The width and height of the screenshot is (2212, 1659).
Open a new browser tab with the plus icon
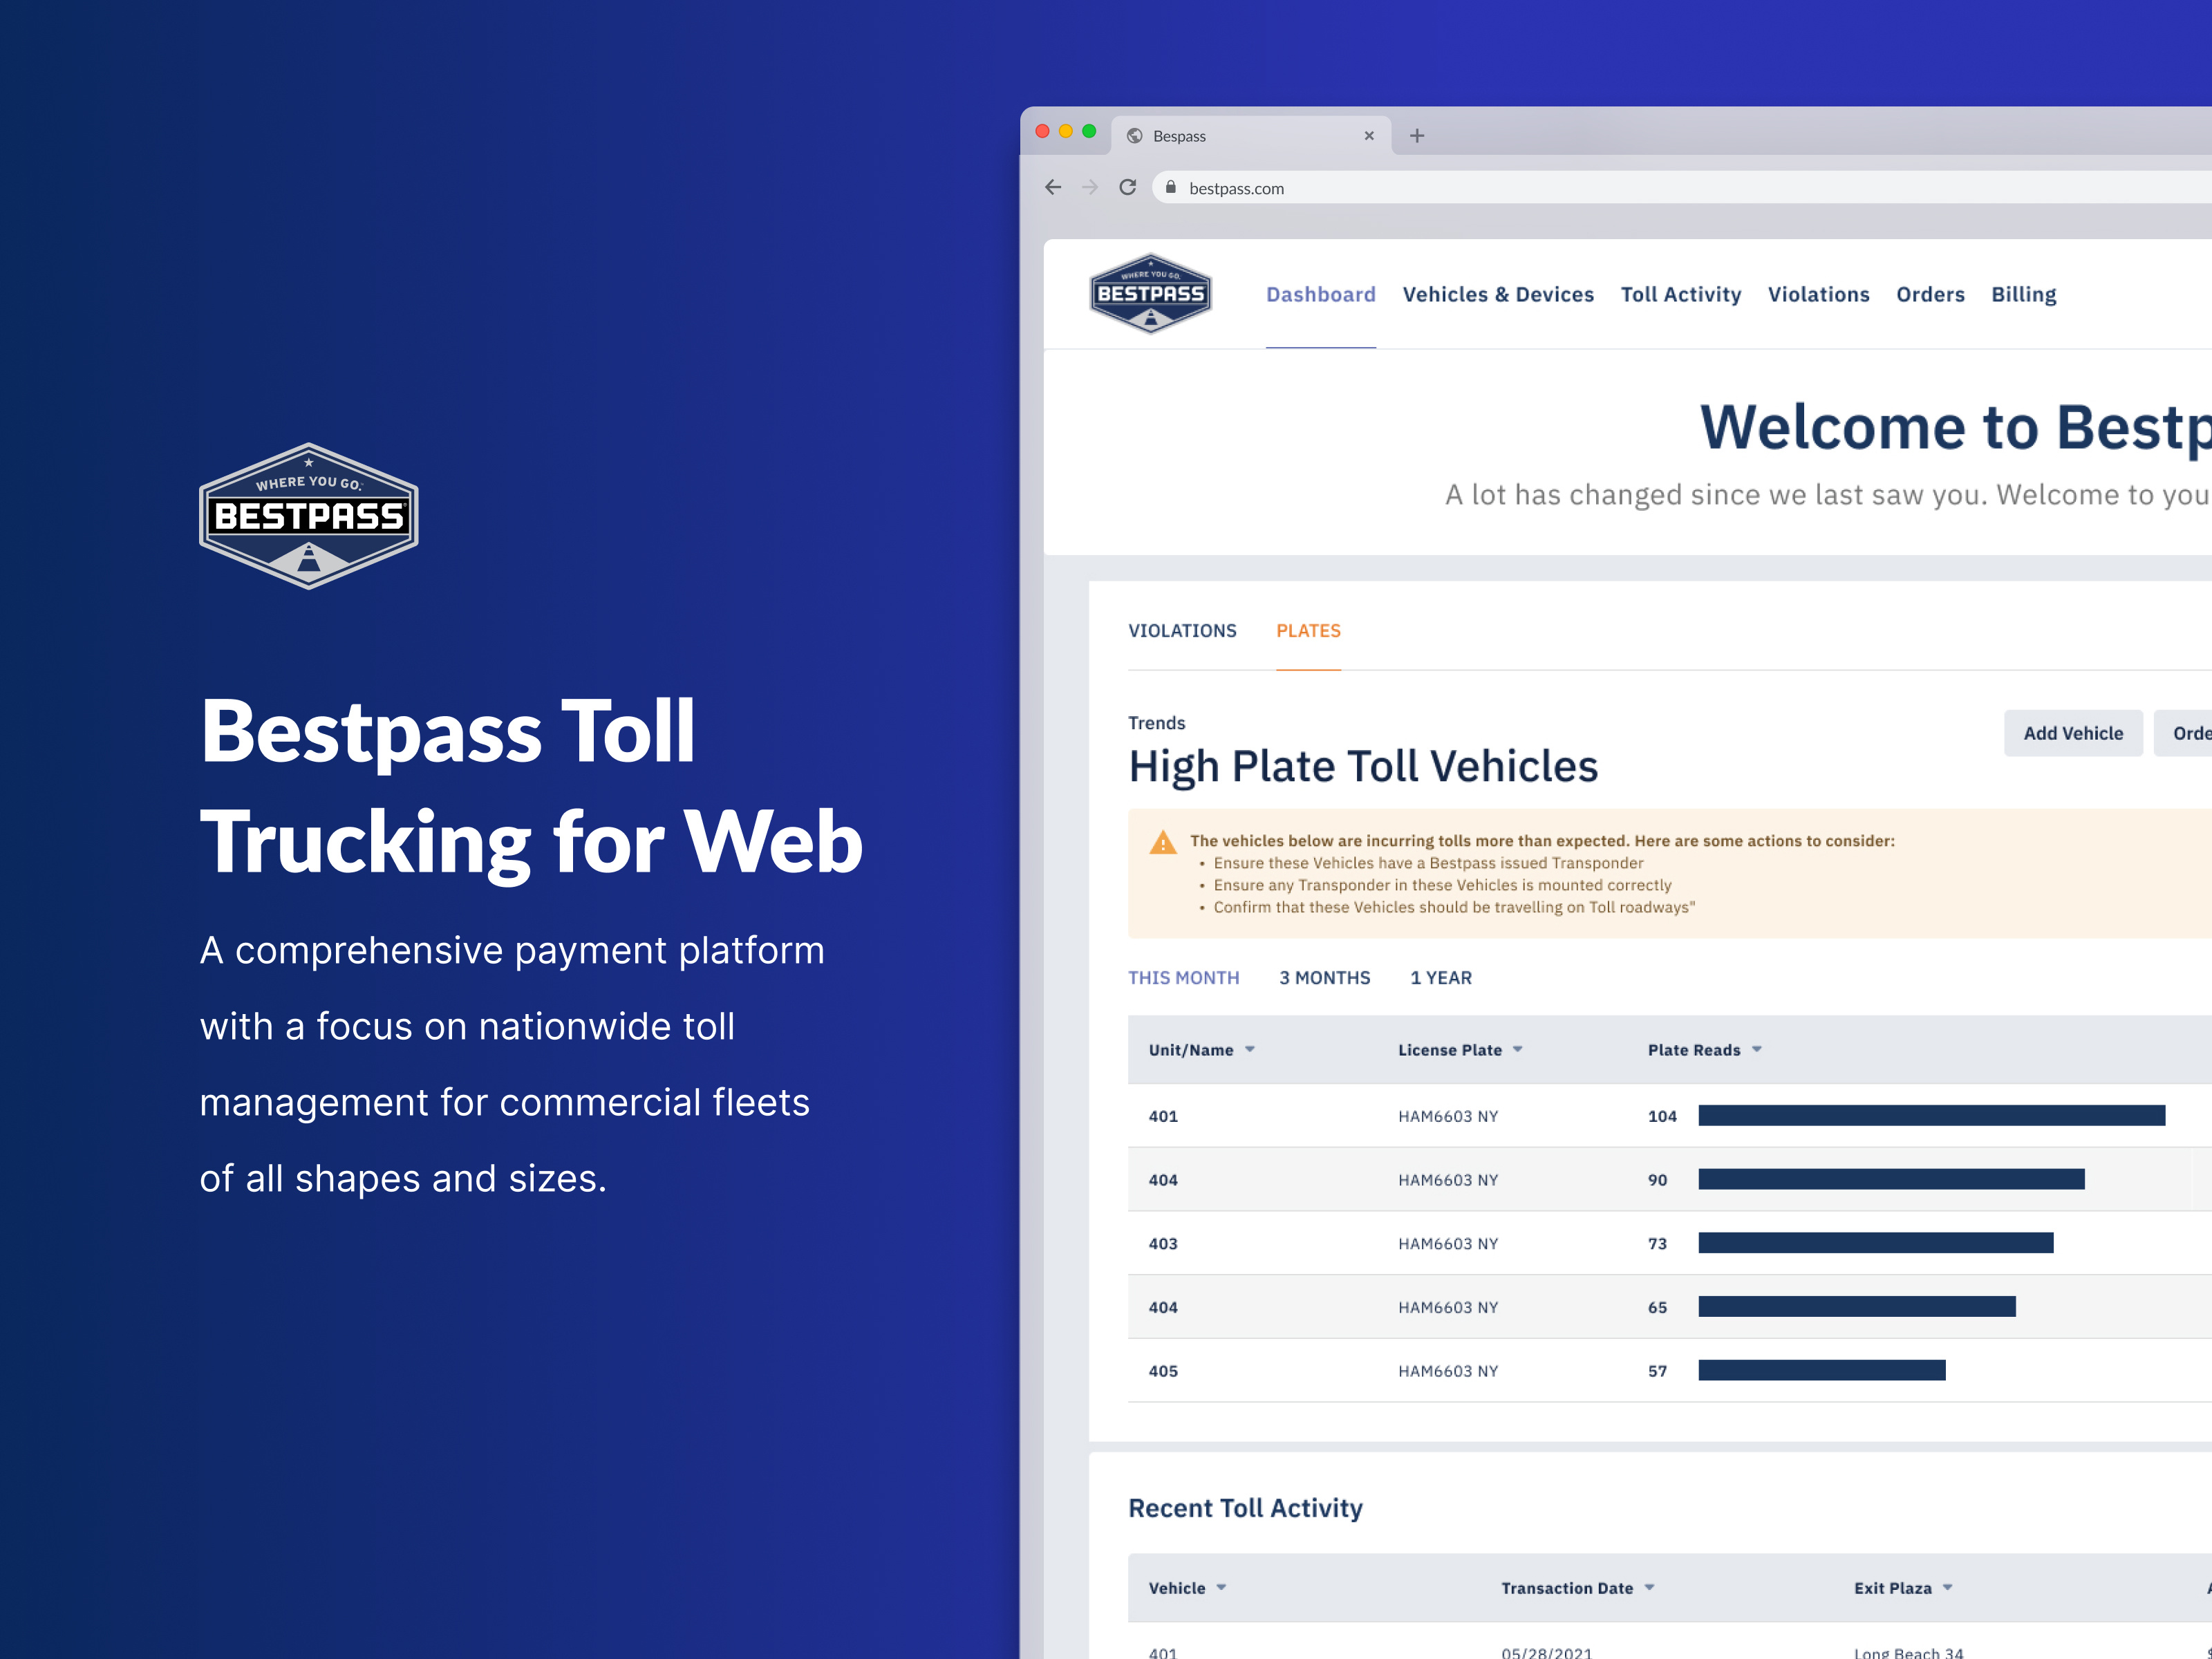1418,135
